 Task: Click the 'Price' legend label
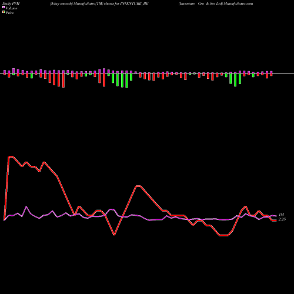point(9,13)
